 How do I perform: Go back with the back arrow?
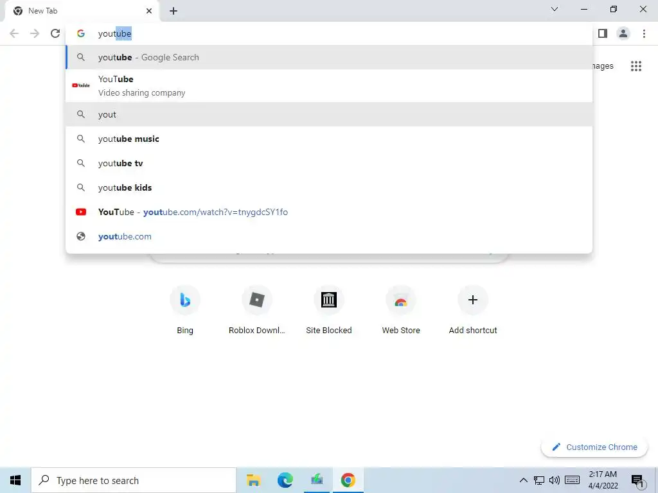(14, 33)
